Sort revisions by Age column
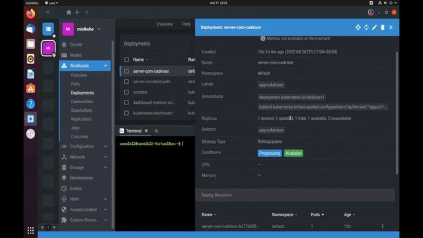This screenshot has width=423, height=238. [x=350, y=215]
